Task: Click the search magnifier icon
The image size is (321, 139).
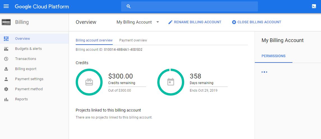Action: [129, 6]
